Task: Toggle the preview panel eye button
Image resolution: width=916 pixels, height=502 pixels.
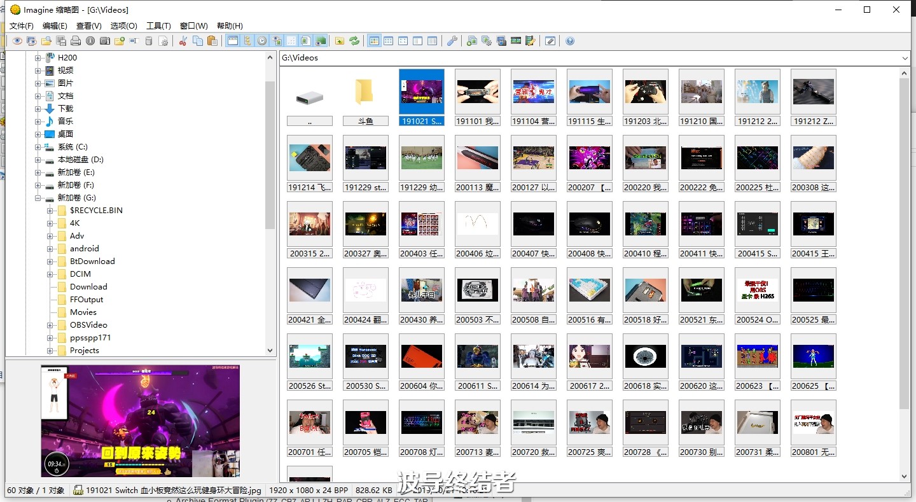Action: pyautogui.click(x=277, y=41)
